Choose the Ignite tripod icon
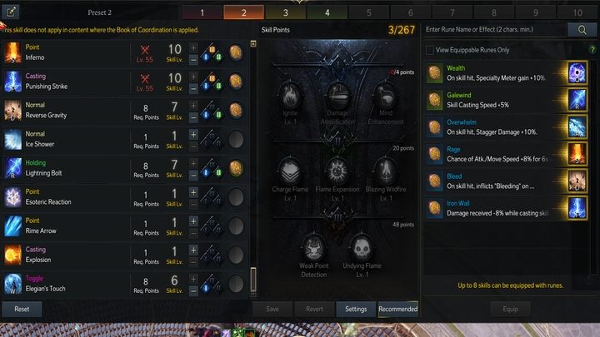The height and width of the screenshot is (337, 600). [x=290, y=96]
